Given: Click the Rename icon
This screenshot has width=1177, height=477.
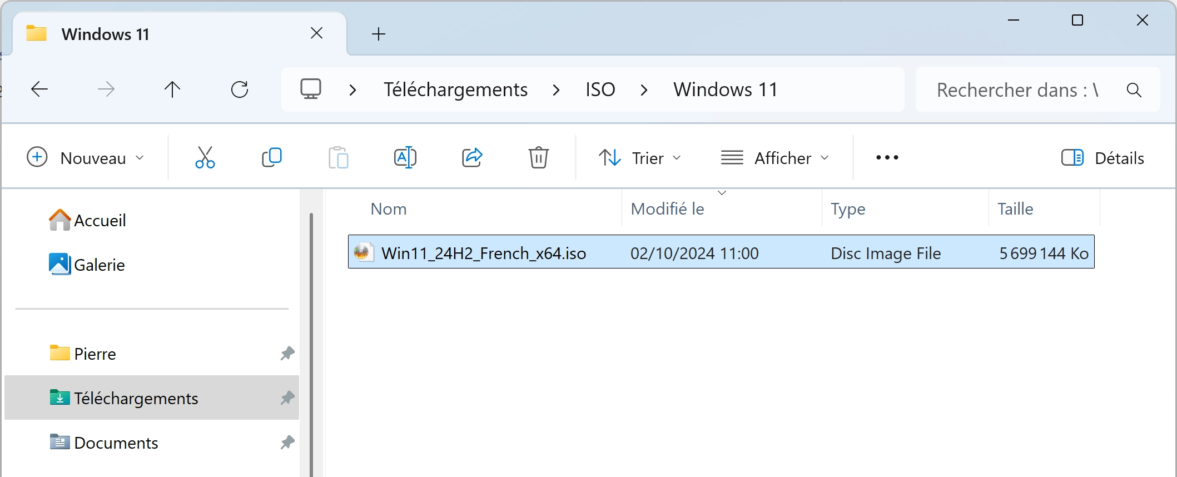Looking at the screenshot, I should (x=405, y=158).
